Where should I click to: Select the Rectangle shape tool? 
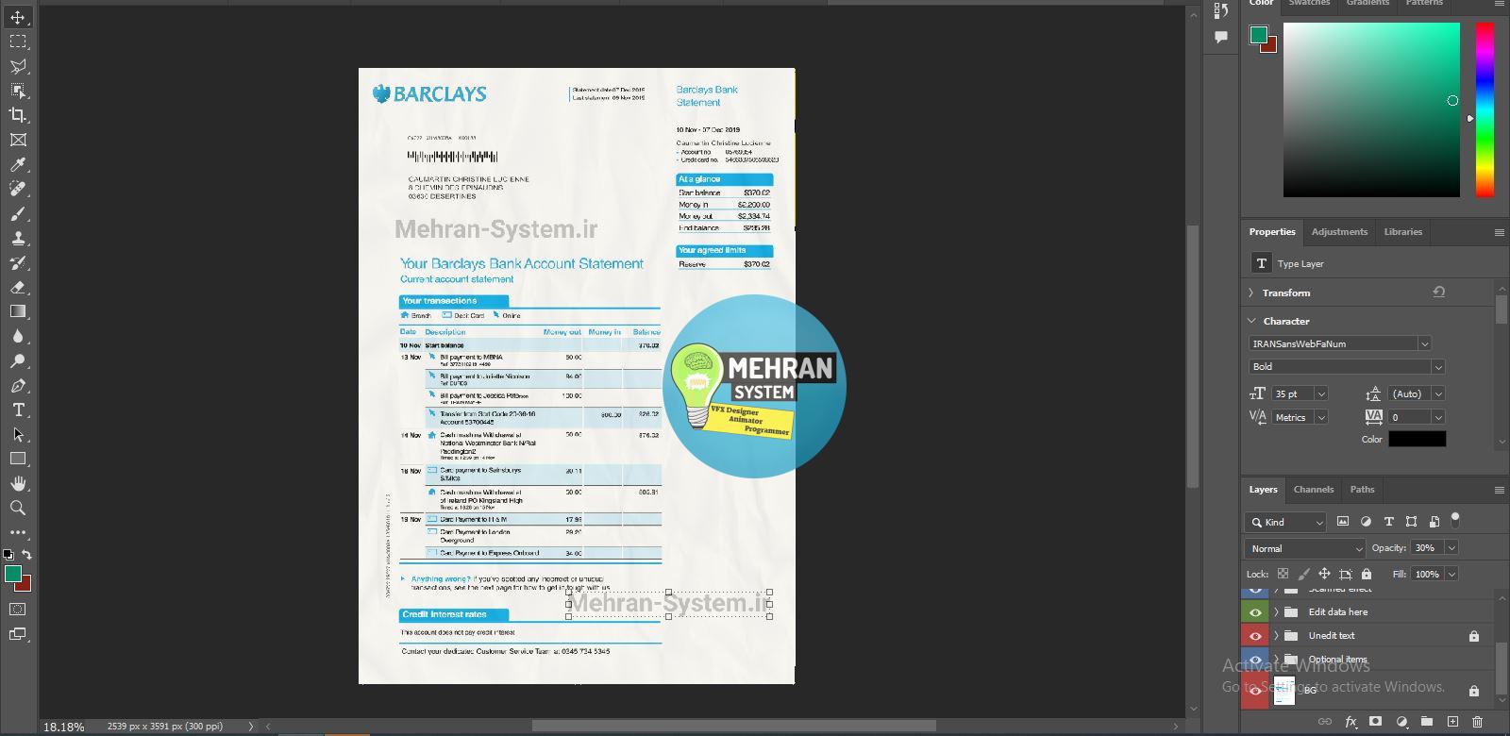click(x=18, y=459)
